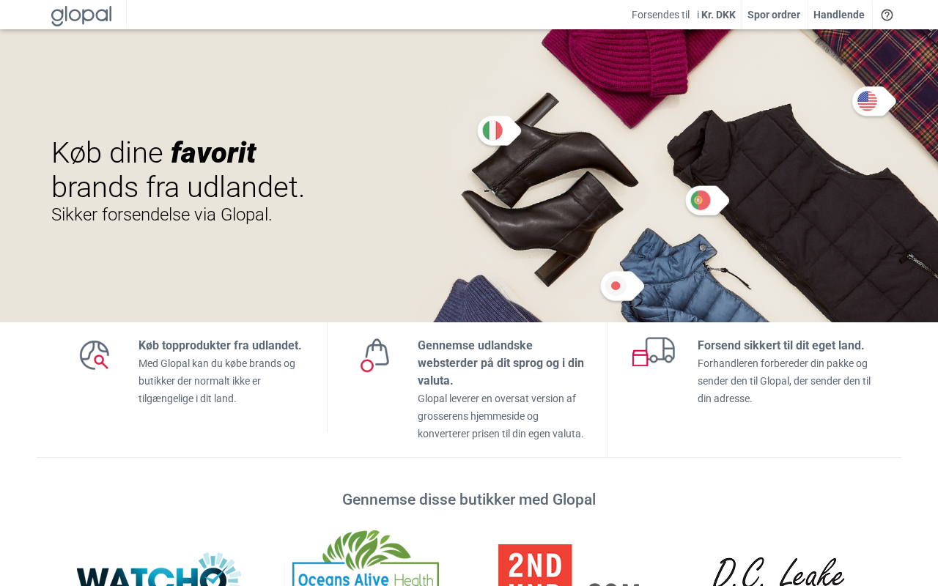
Task: Select the Italian flag tag on boots
Action: pos(499,131)
